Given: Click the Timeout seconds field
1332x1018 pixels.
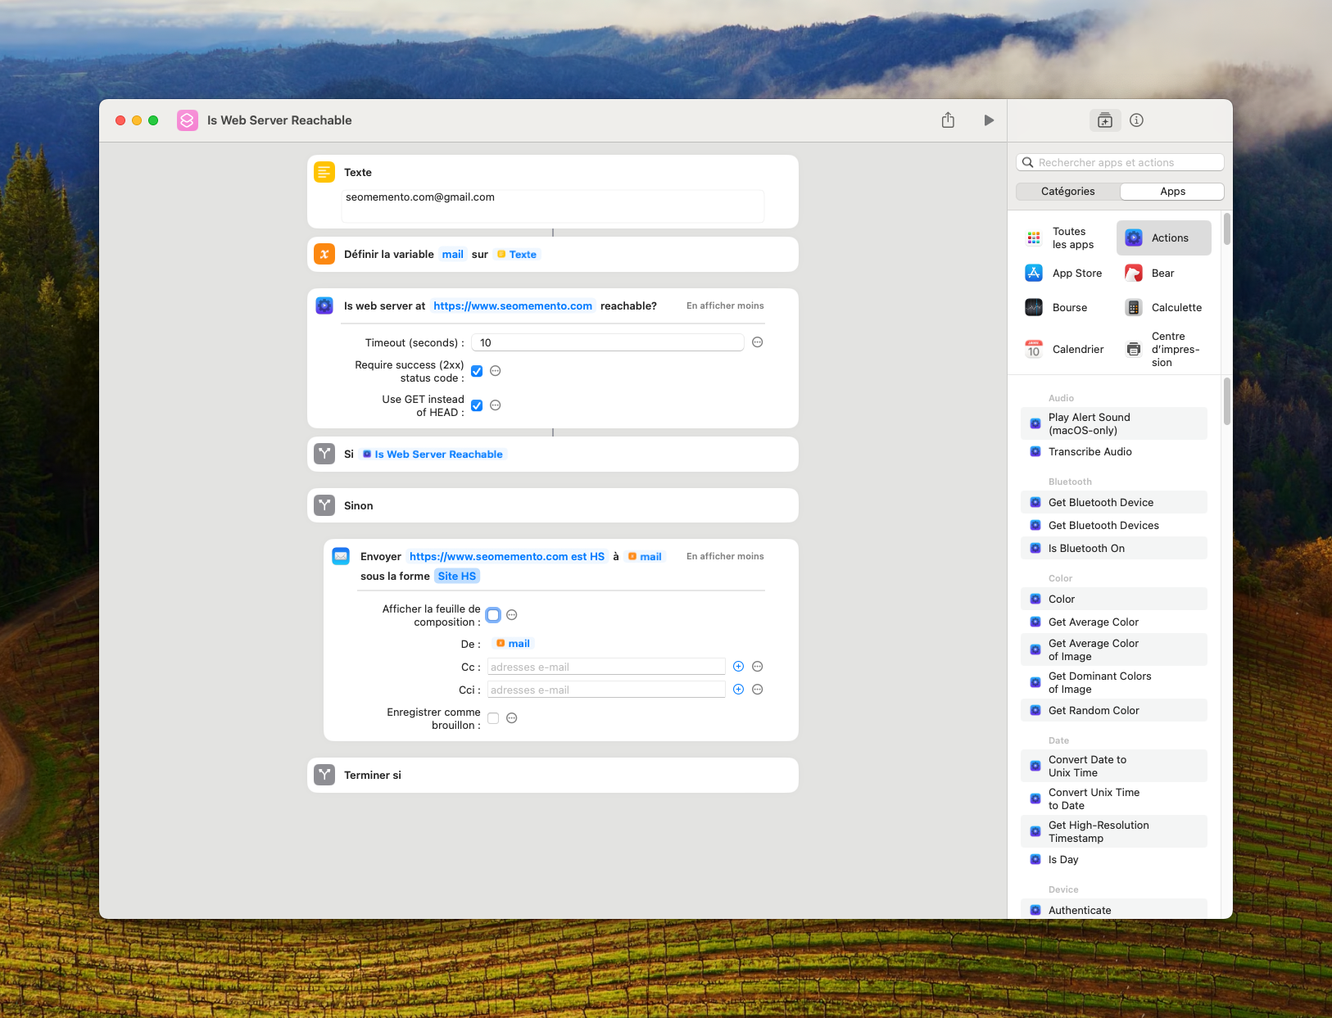Looking at the screenshot, I should [608, 342].
